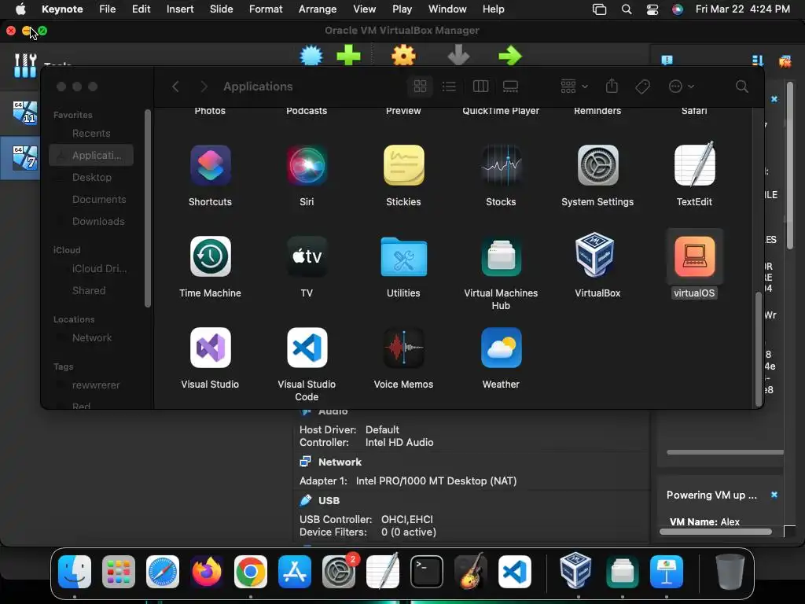Open Keynote from the Dock

(x=667, y=572)
